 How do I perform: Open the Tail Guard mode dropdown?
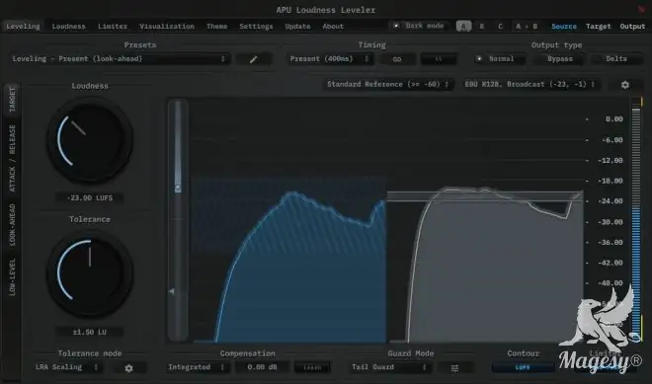[390, 367]
